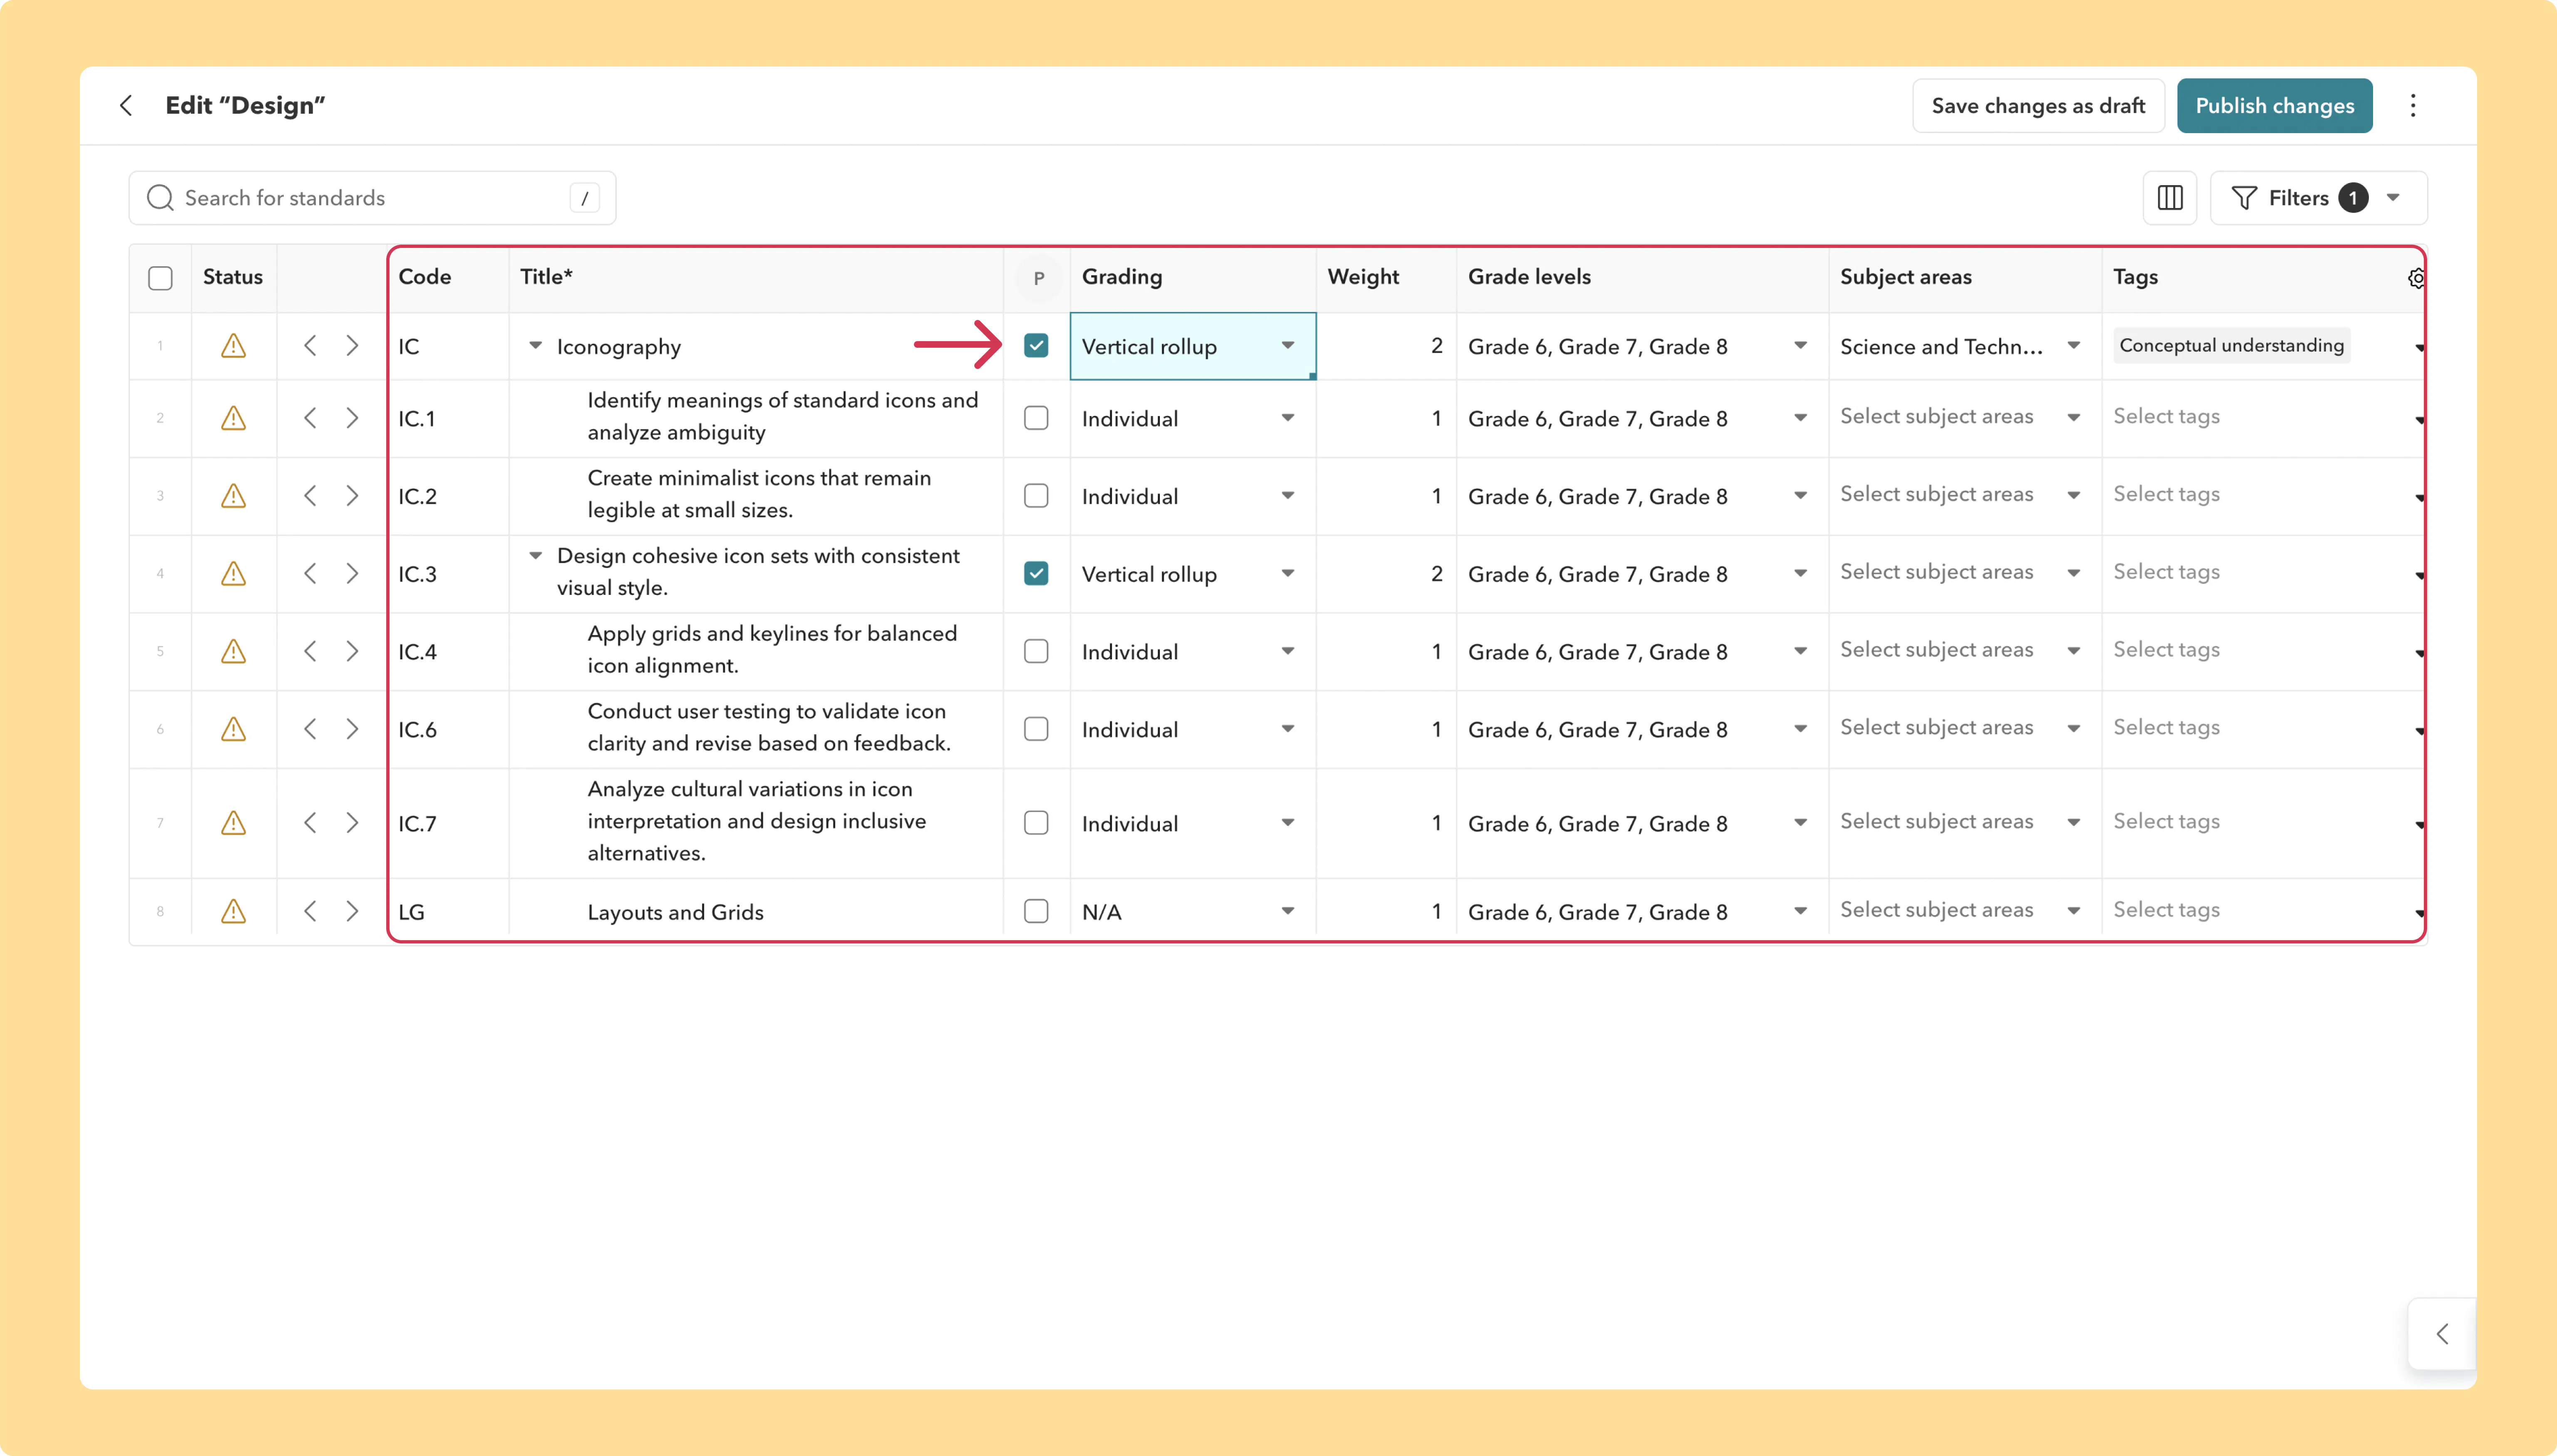Collapse the IC.3 cohesive icon sets row
2557x1456 pixels.
tap(535, 556)
